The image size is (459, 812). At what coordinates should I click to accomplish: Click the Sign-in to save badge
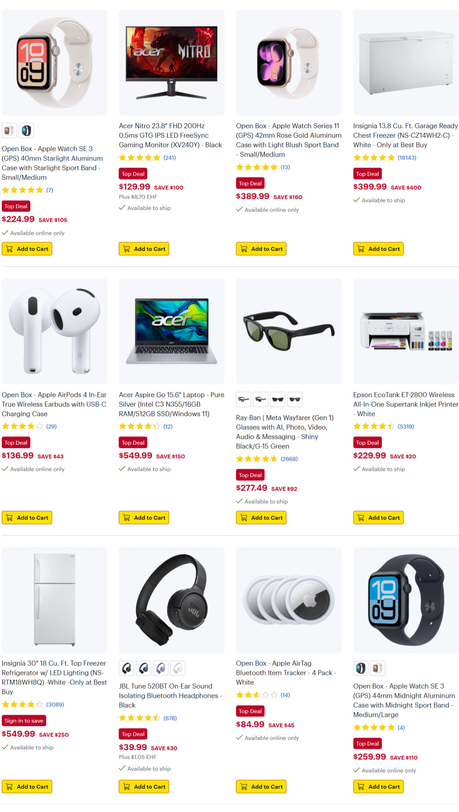[24, 721]
